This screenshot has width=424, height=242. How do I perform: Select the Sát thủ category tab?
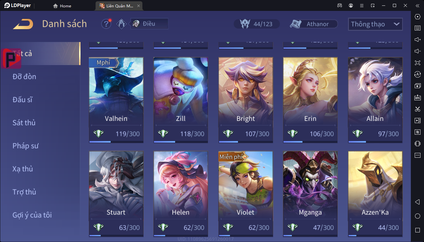24,123
